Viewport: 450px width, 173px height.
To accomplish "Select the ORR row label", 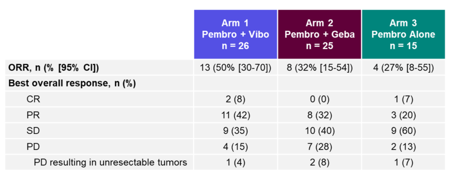I will [x=54, y=68].
